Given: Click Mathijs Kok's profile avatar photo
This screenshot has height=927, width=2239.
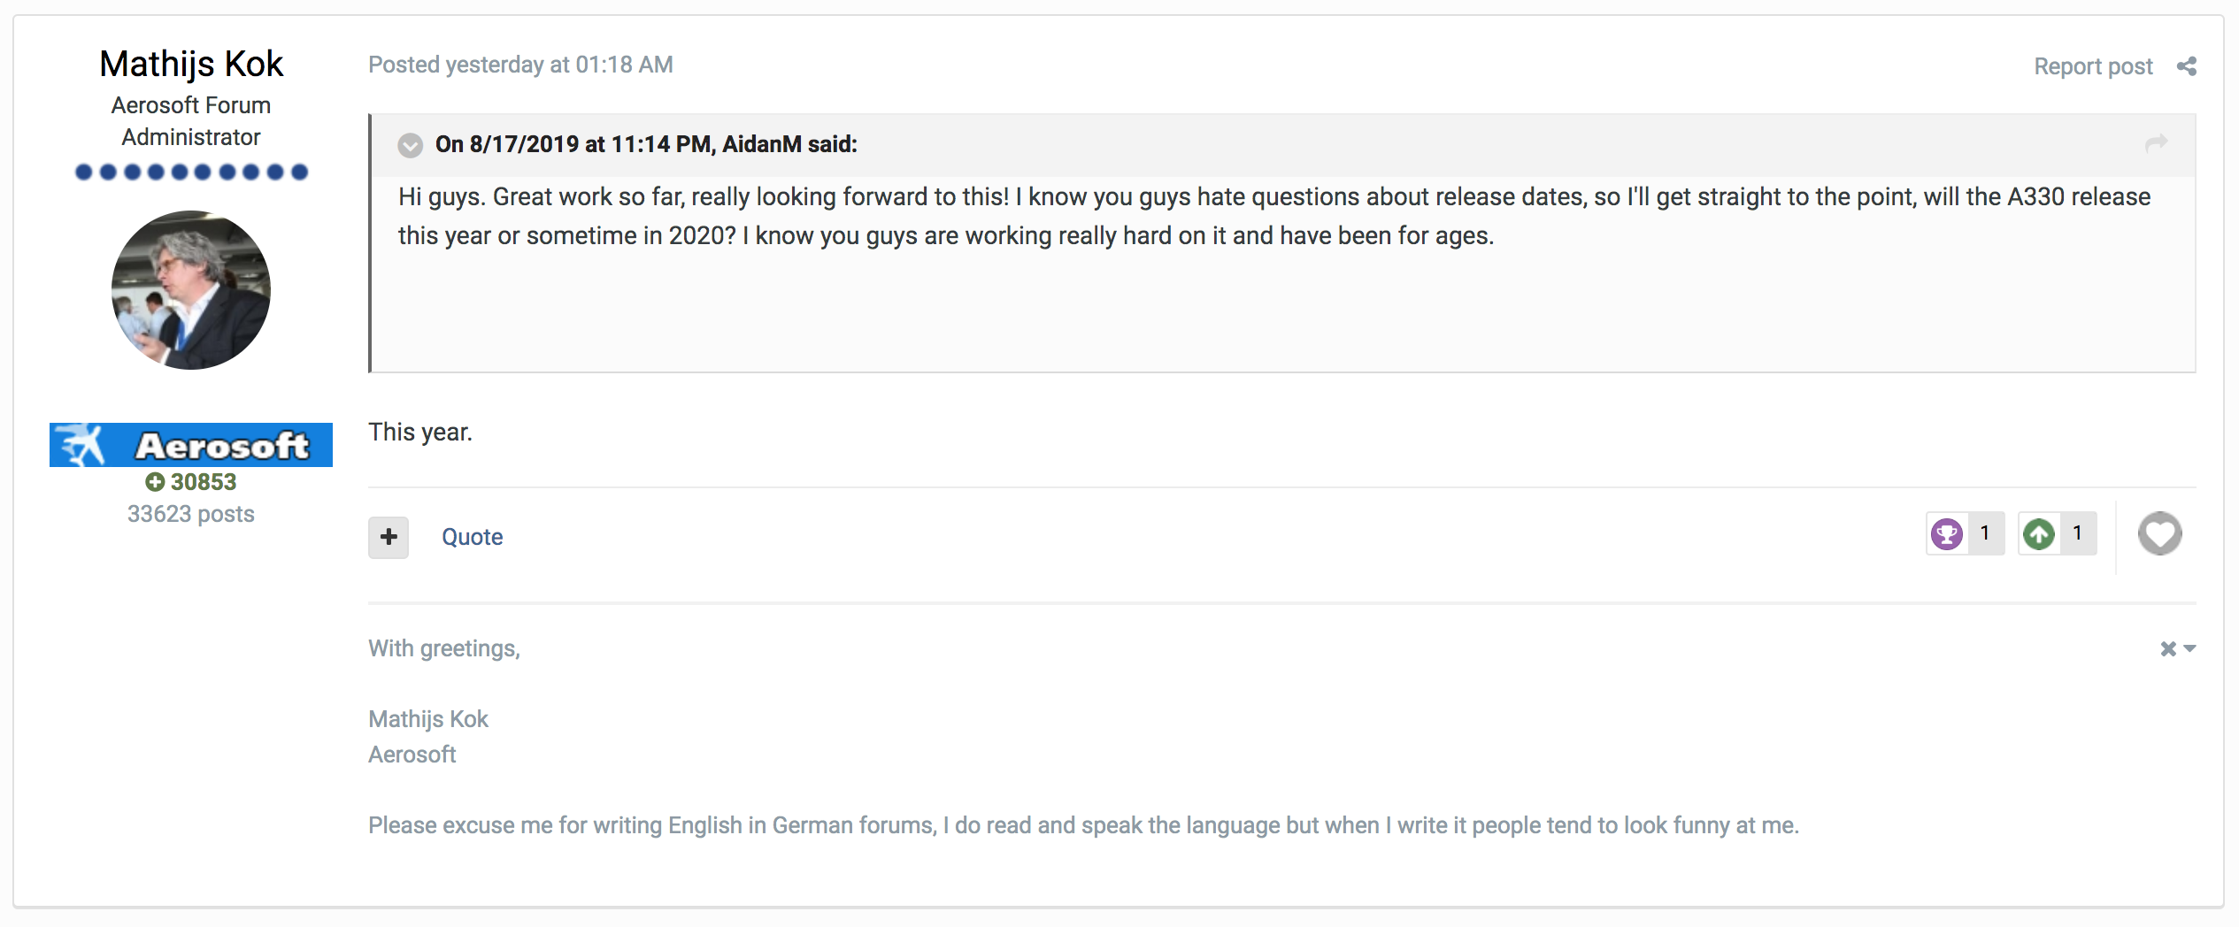Looking at the screenshot, I should (191, 290).
